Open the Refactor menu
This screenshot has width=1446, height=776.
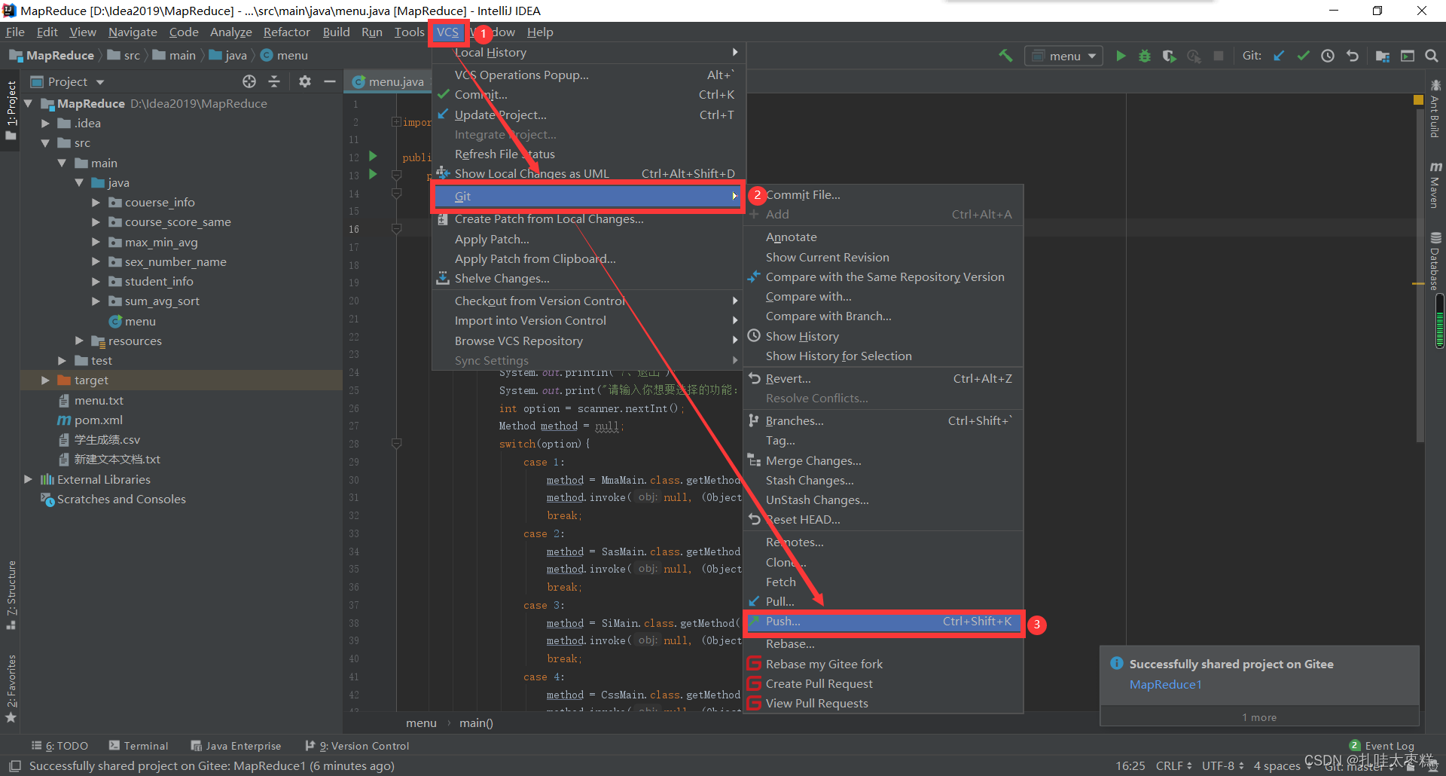pyautogui.click(x=286, y=32)
